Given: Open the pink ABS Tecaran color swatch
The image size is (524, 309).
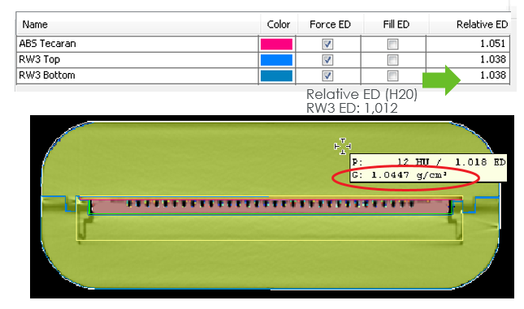Looking at the screenshot, I should point(276,44).
